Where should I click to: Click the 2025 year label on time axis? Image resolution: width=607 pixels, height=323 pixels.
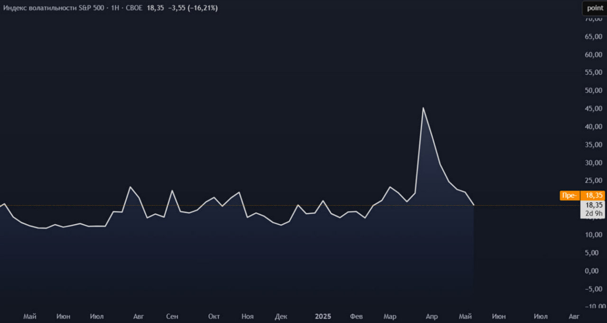click(323, 316)
